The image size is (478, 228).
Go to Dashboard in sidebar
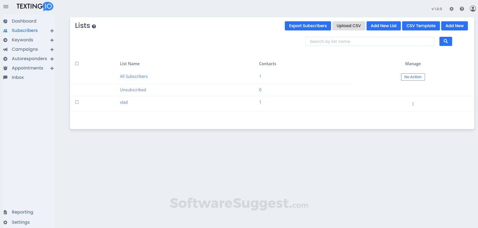pos(24,21)
